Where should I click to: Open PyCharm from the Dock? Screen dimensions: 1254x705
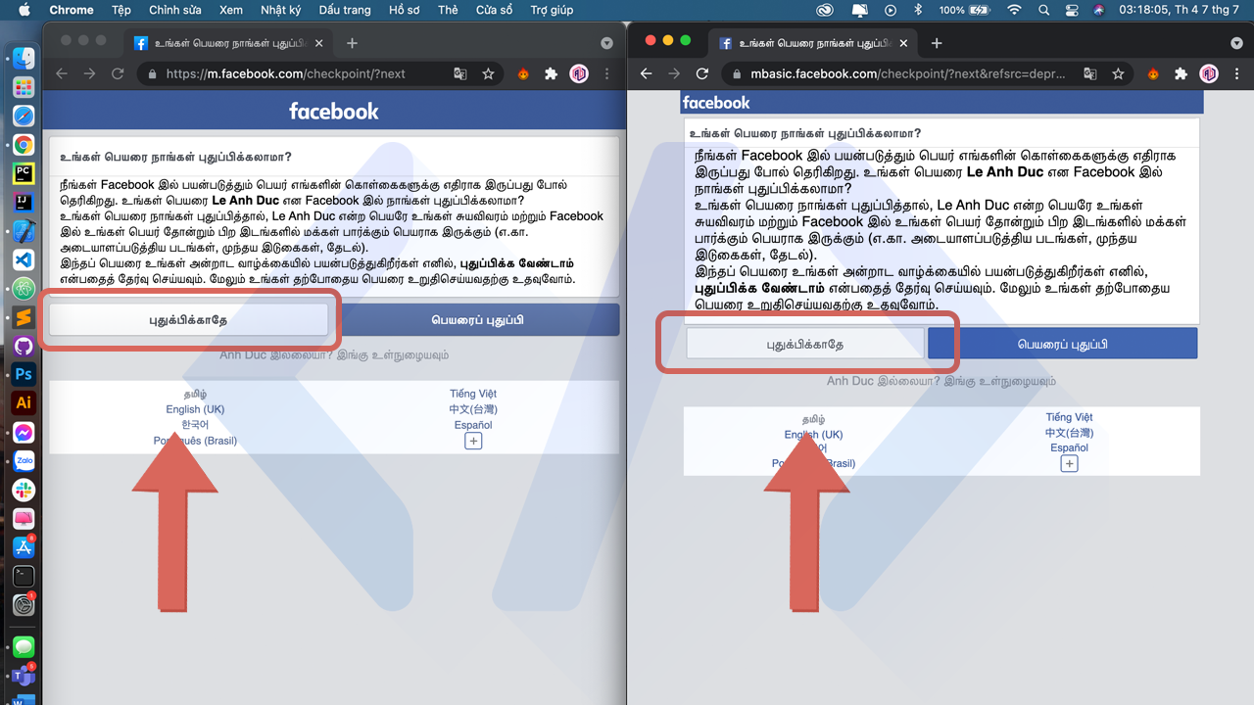tap(24, 173)
